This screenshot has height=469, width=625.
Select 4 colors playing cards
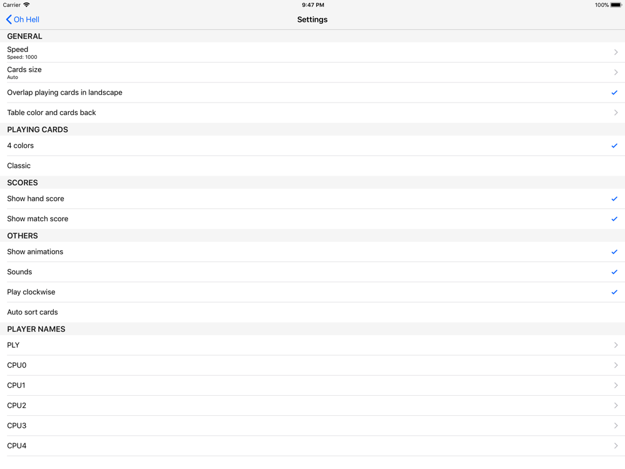coord(312,146)
